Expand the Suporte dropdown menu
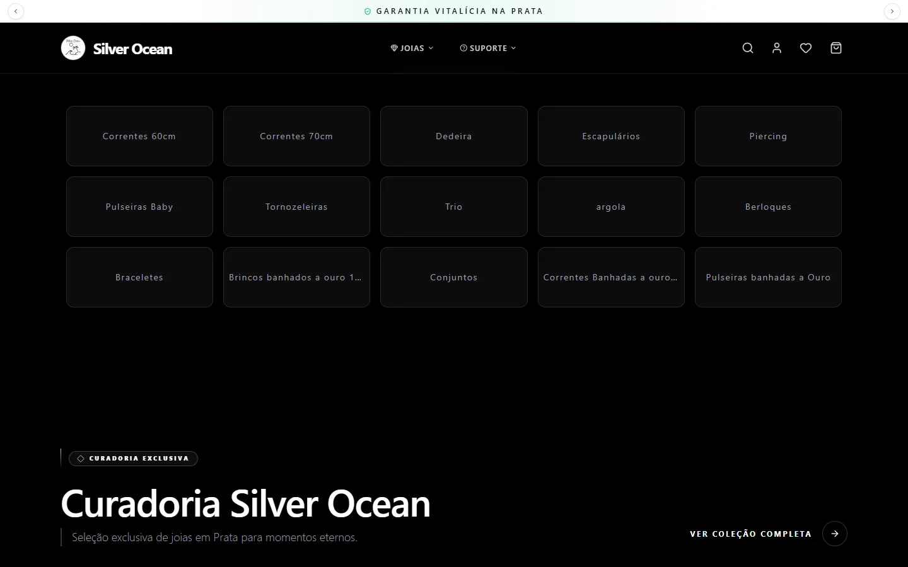Screen dimensions: 908x567 pyautogui.click(x=488, y=48)
